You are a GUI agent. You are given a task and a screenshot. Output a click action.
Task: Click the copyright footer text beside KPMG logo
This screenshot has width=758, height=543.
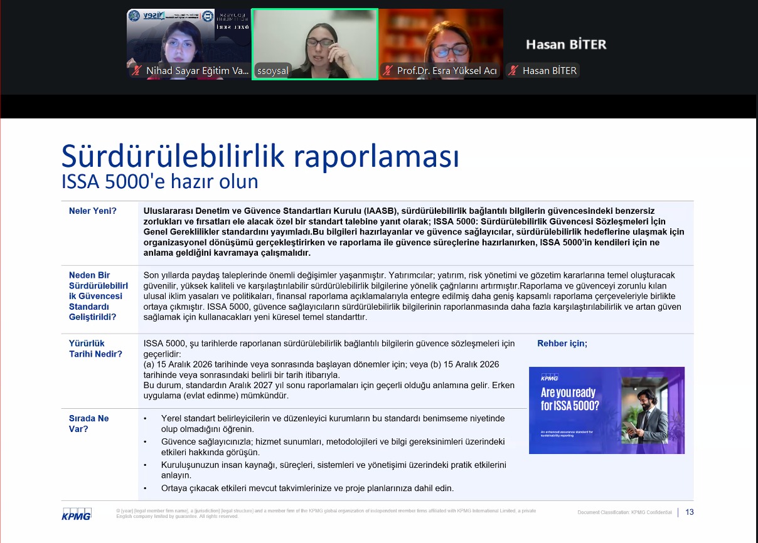(326, 514)
